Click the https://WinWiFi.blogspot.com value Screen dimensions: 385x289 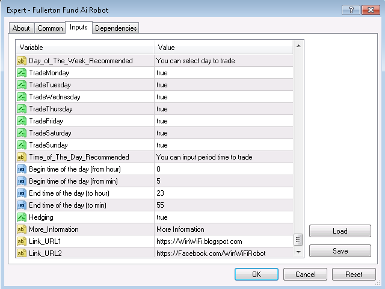(199, 241)
